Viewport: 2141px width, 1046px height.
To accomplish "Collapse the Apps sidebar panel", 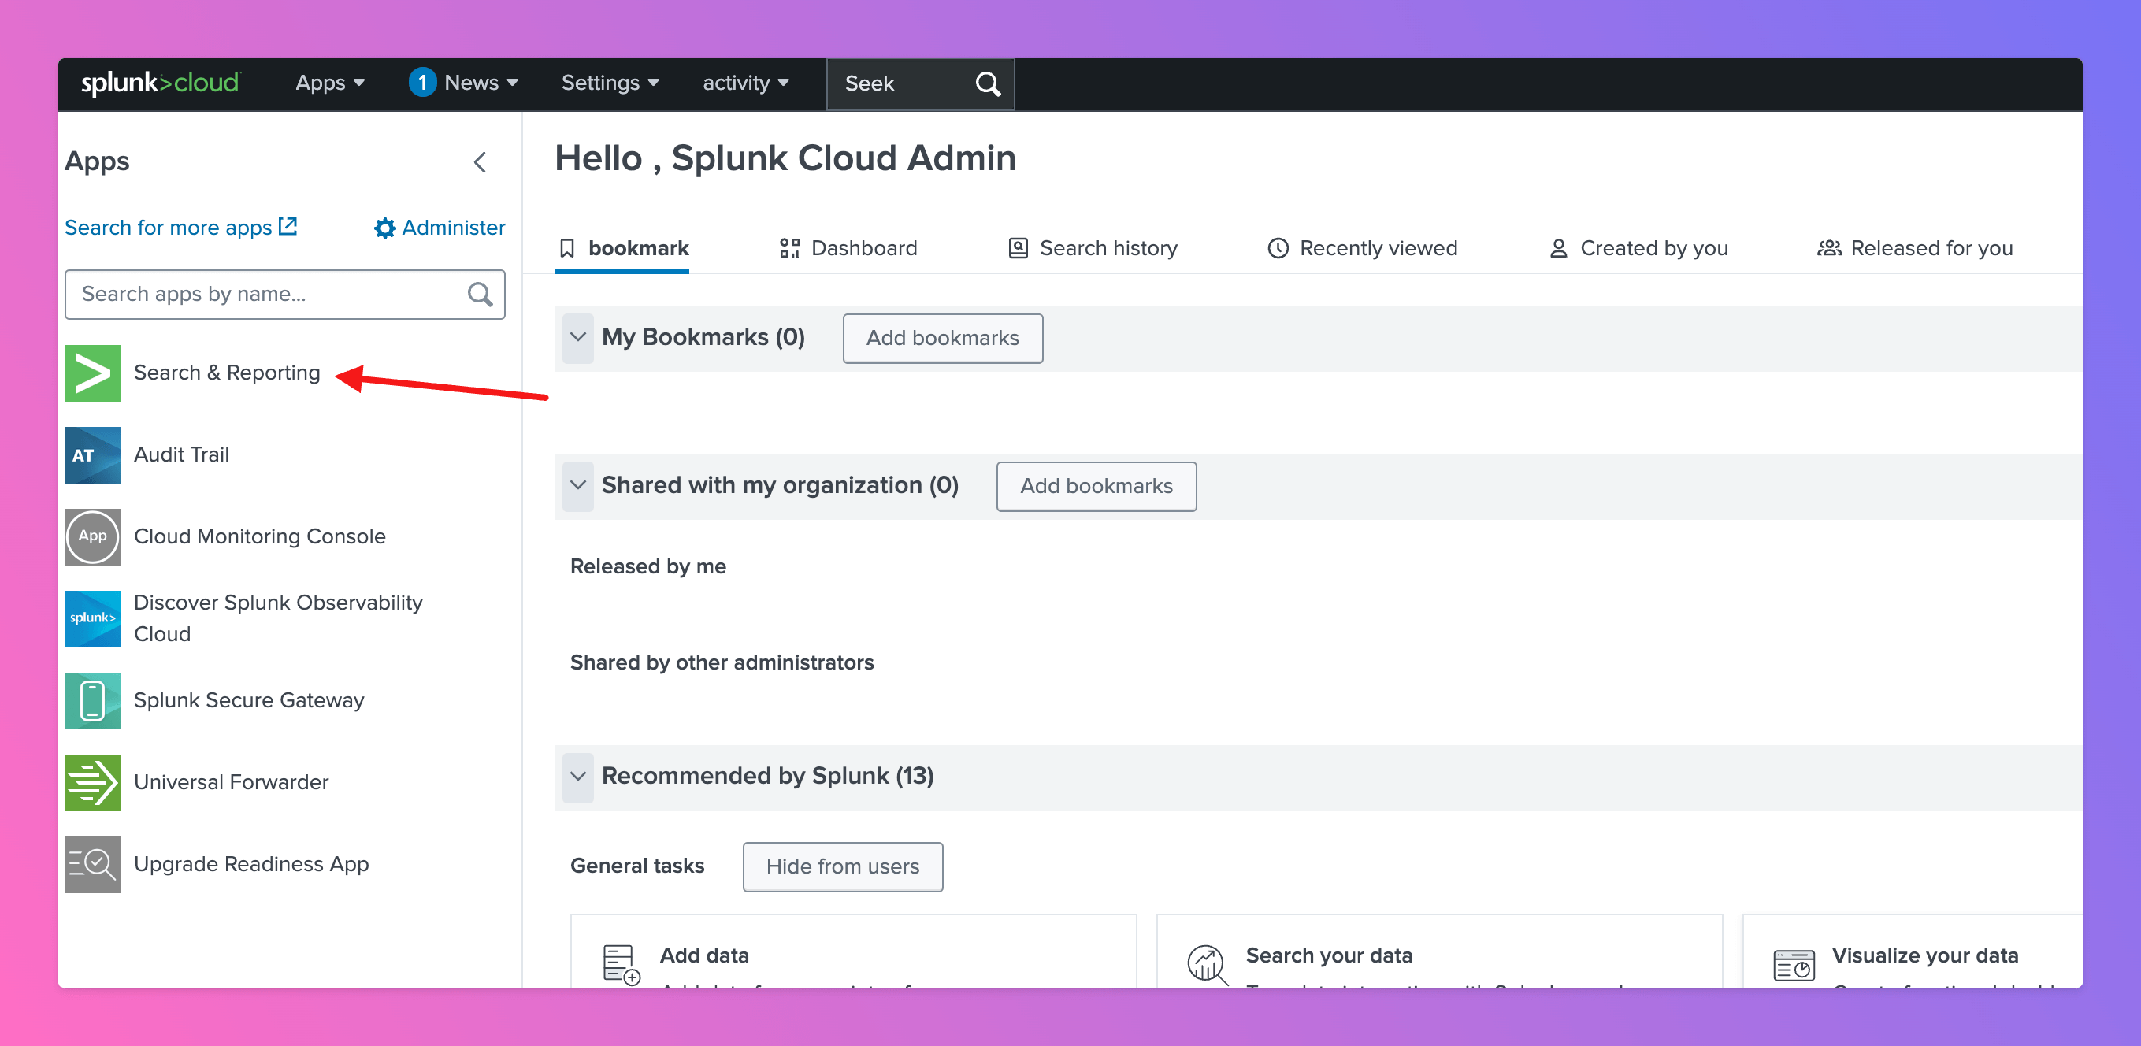I will (x=480, y=162).
